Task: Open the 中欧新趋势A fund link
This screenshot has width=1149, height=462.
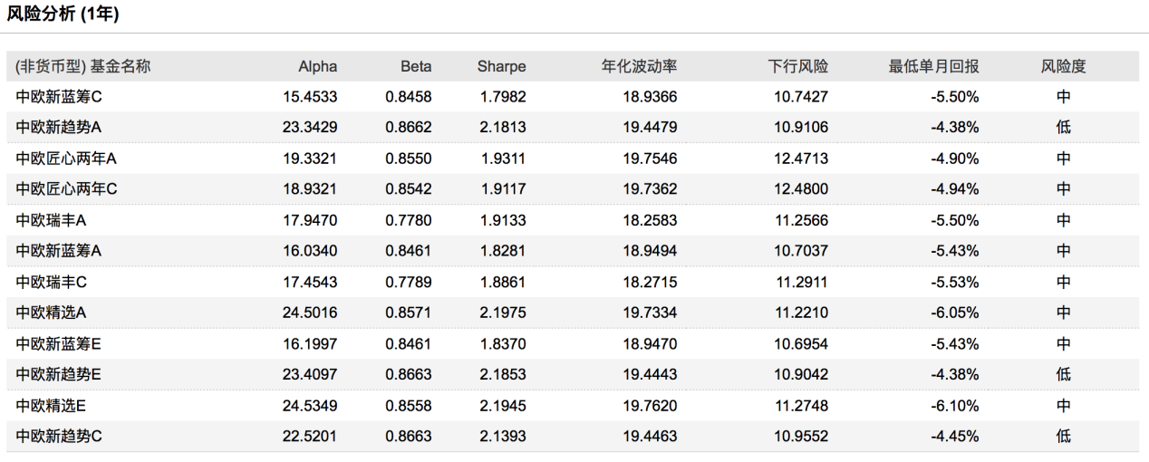Action: [x=59, y=127]
